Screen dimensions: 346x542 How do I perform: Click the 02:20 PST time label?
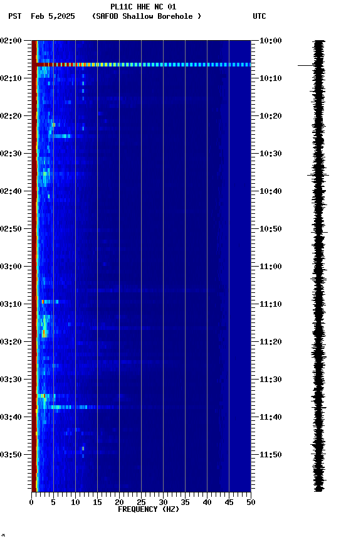tap(11, 116)
